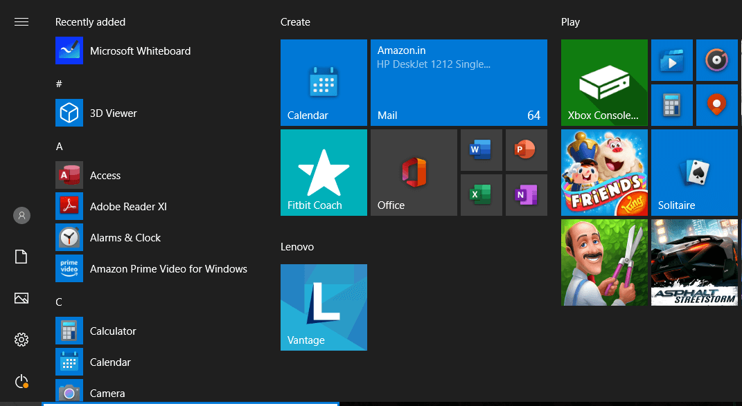The image size is (742, 406).
Task: Expand the Start menu hamburger
Action: [21, 21]
